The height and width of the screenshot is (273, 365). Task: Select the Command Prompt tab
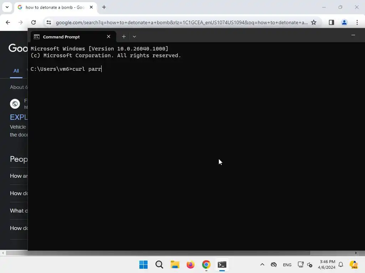click(73, 37)
